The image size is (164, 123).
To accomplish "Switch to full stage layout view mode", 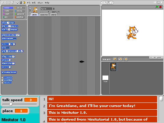I will [x=158, y=2].
